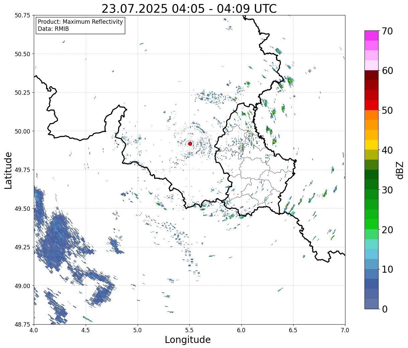
Task: Click the latitude tick label 49.50
Action: click(x=22, y=208)
